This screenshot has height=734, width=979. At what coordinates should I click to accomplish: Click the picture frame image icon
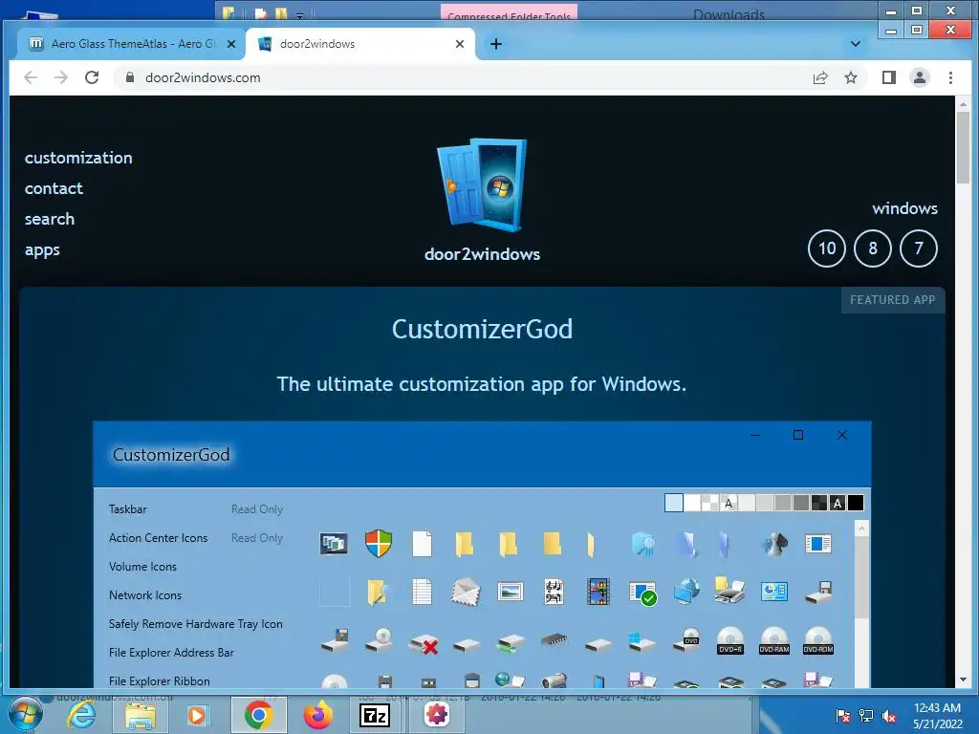(x=511, y=591)
